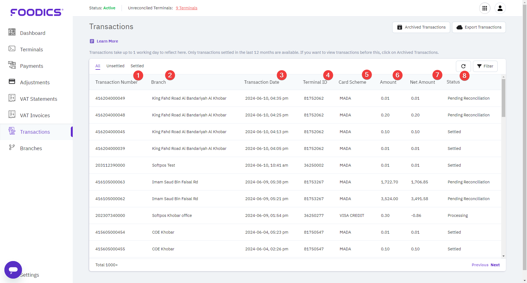Click the Learn More book icon

[x=92, y=41]
